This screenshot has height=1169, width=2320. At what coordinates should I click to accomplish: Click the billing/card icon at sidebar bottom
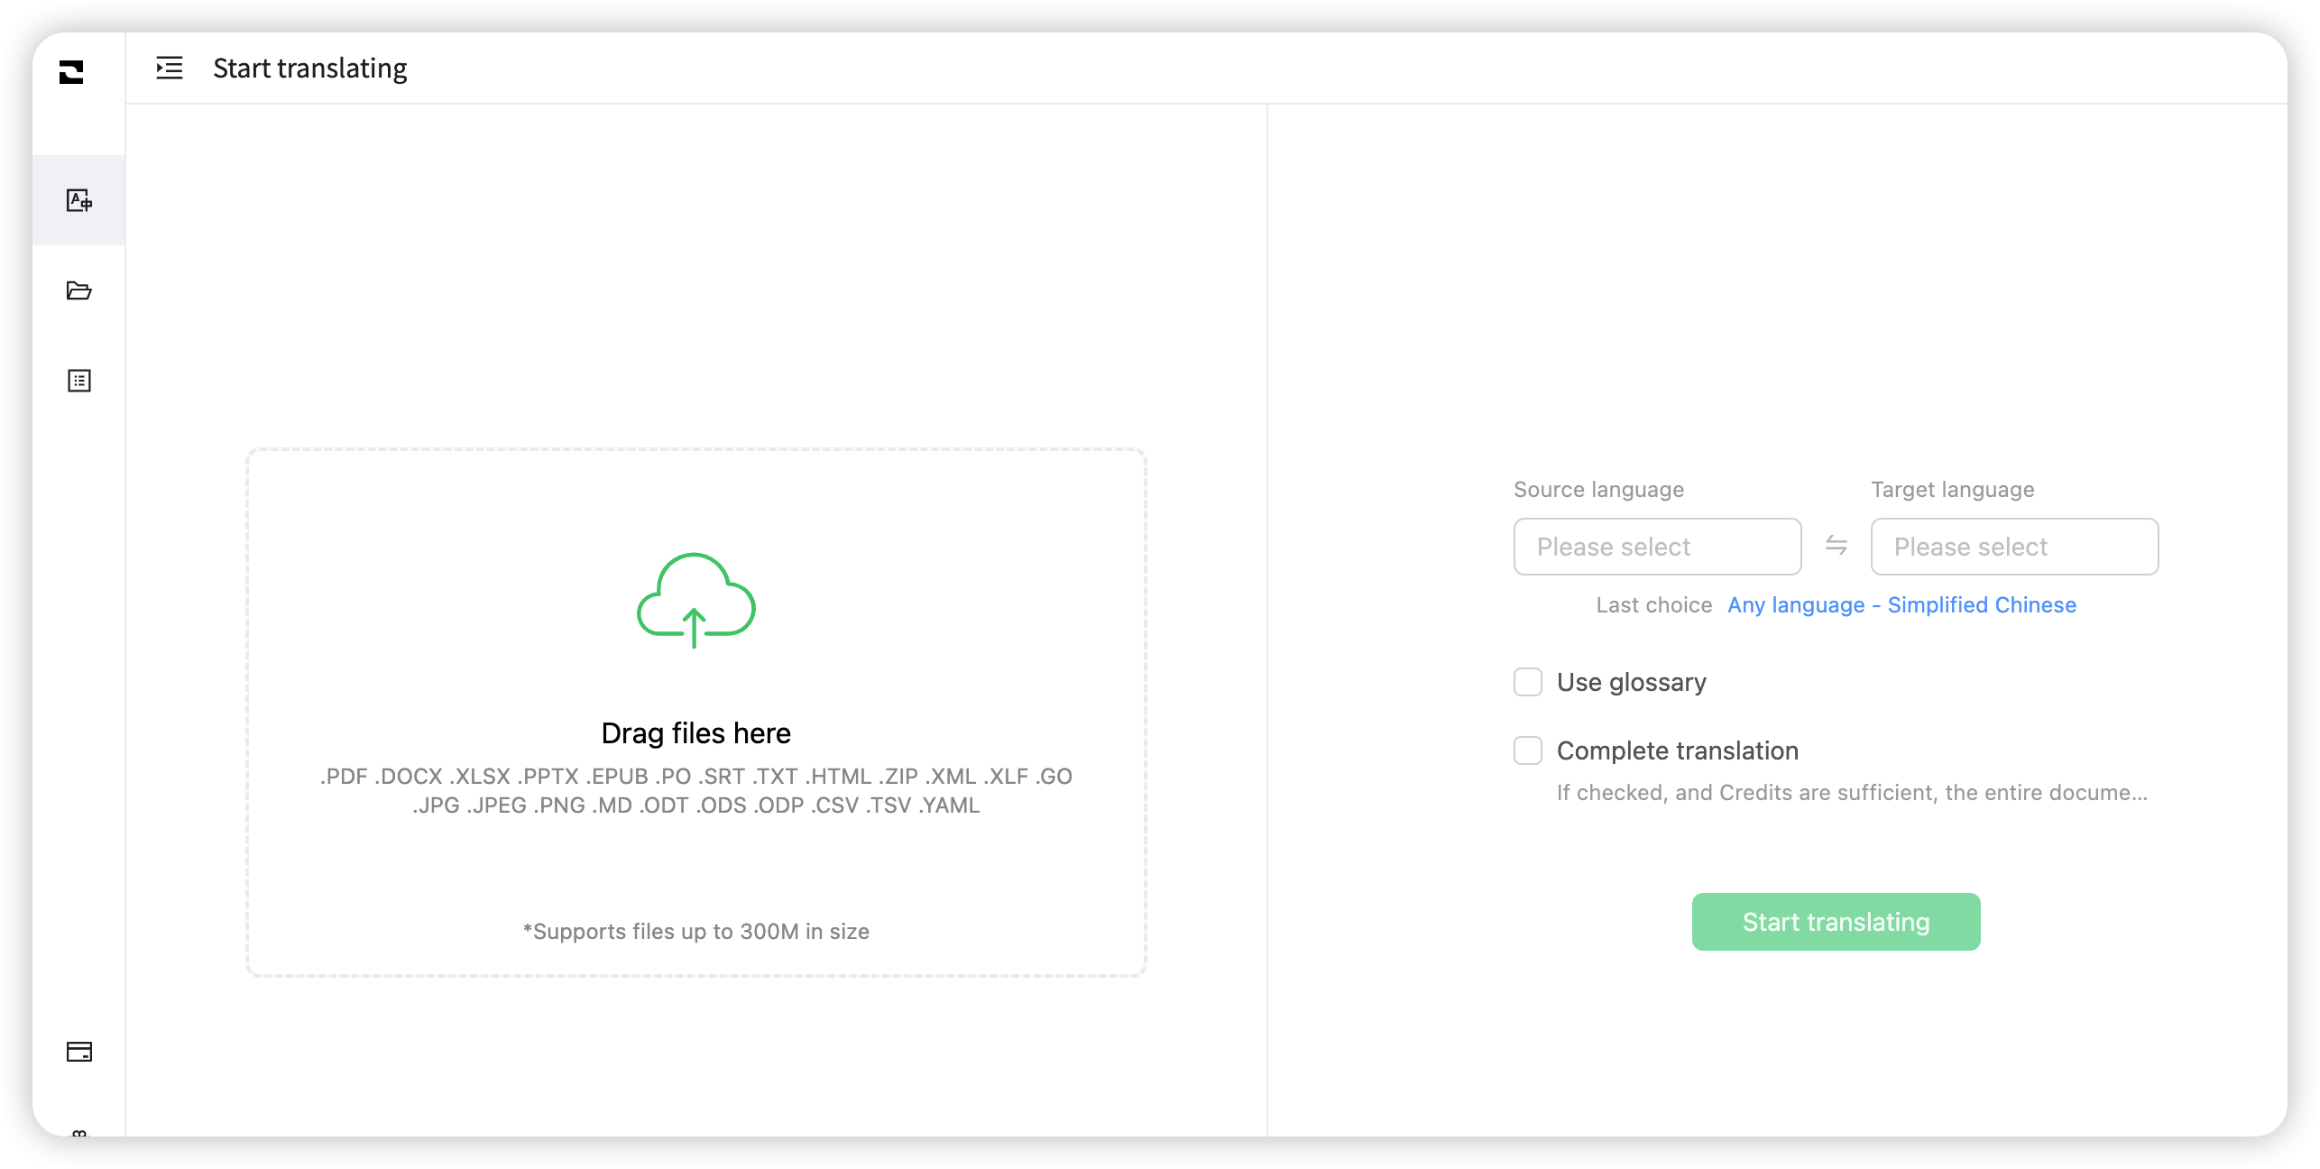point(82,1051)
